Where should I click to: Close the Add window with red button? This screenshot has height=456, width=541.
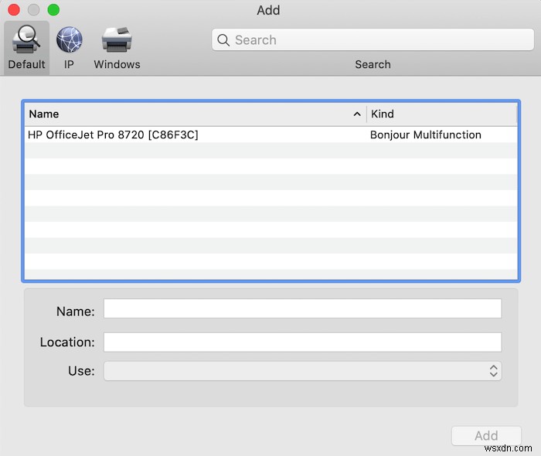pos(14,9)
